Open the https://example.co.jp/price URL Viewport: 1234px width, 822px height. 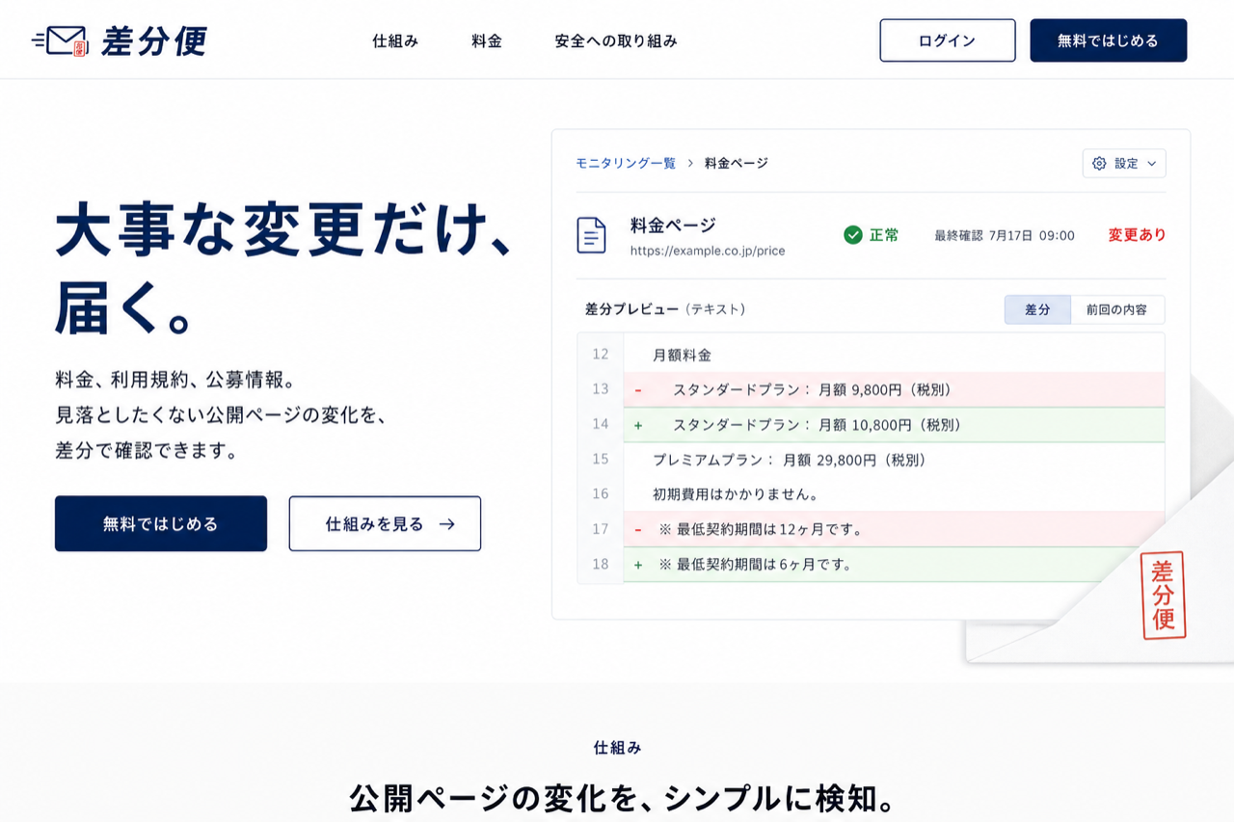coord(708,251)
